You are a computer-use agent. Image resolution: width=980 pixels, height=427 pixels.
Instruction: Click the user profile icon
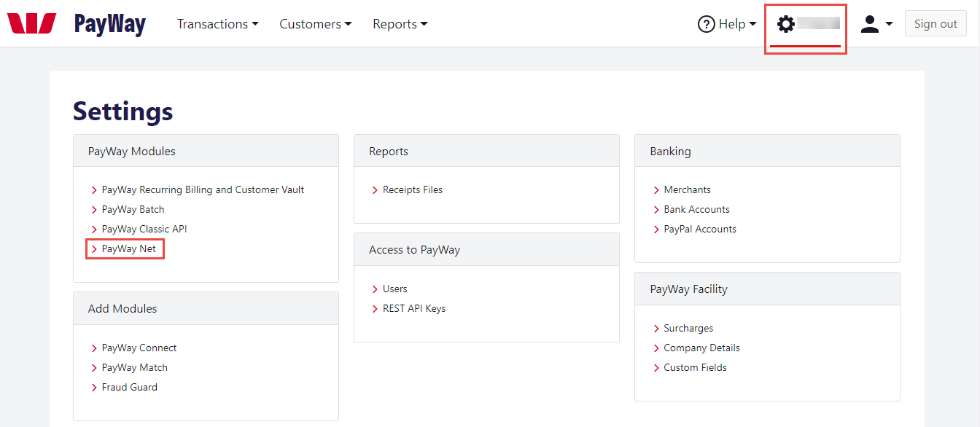[869, 23]
